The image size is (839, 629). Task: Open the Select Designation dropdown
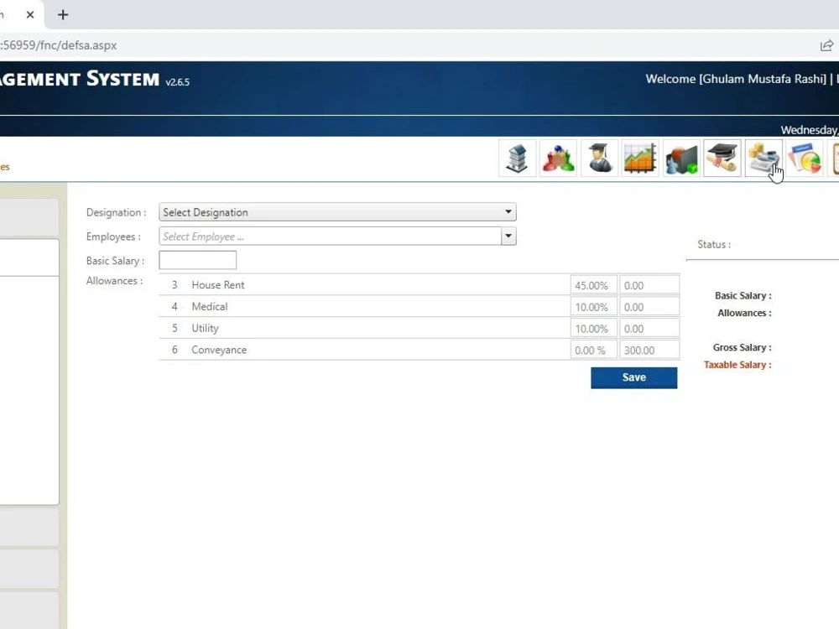(337, 212)
